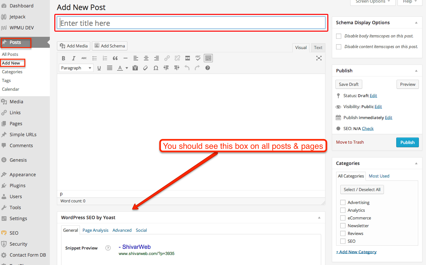Click the remove link icon

177,58
